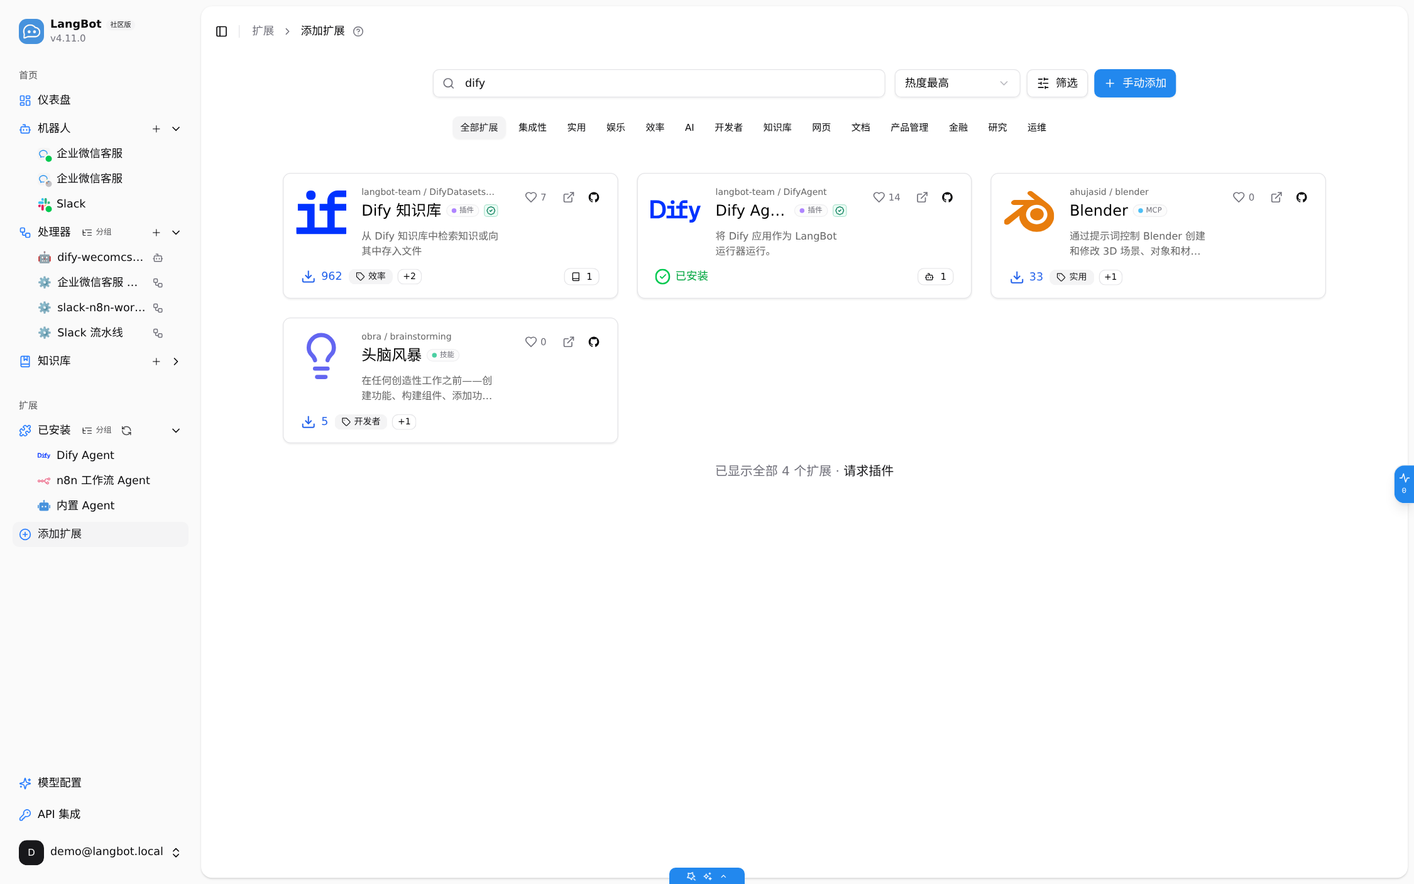Screen dimensions: 1414x884
Task: Like the 头脑风暴 skill heart icon
Action: [531, 342]
